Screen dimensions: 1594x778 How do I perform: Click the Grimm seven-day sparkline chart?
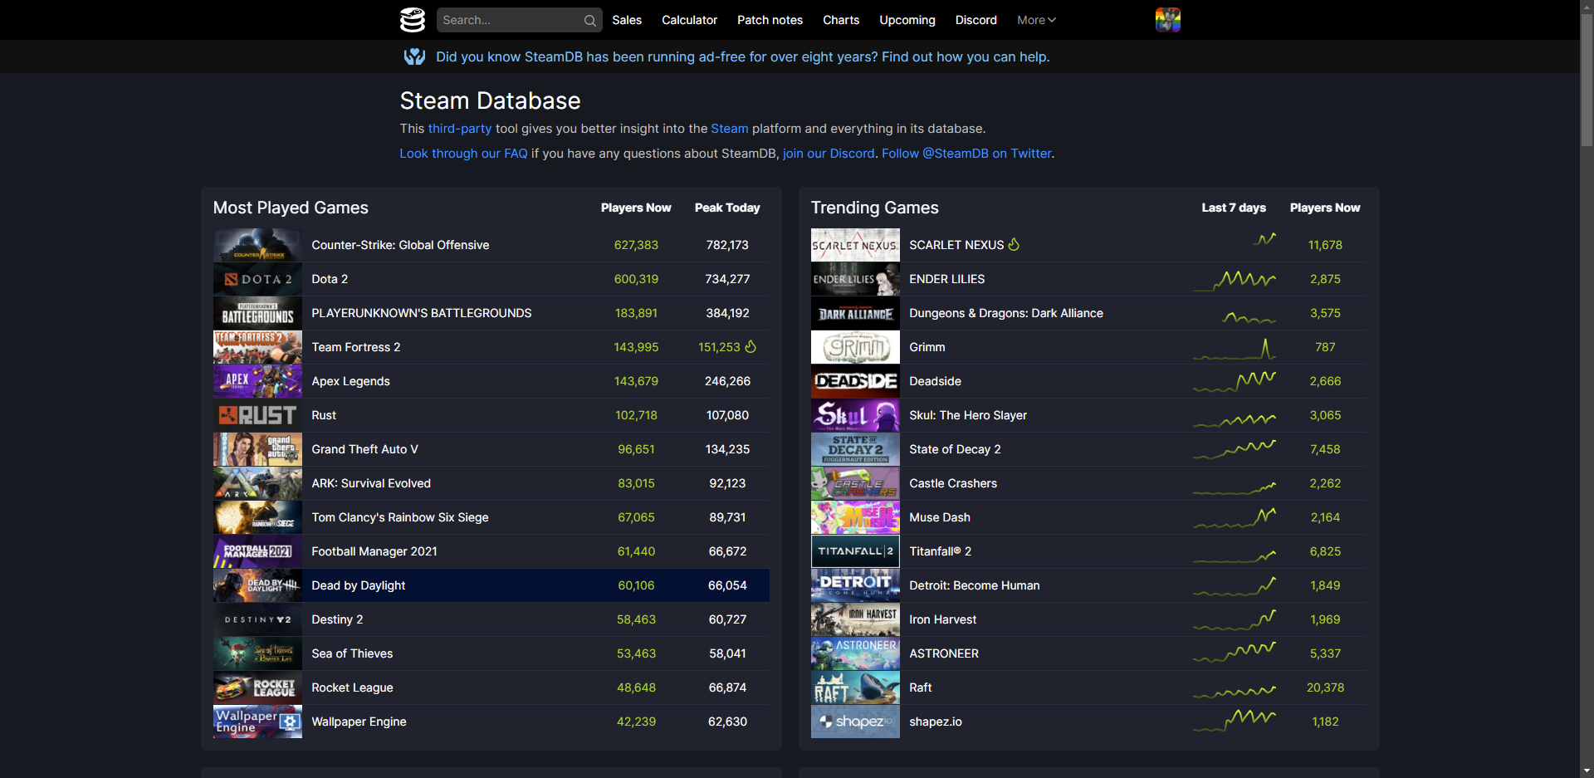(x=1235, y=348)
